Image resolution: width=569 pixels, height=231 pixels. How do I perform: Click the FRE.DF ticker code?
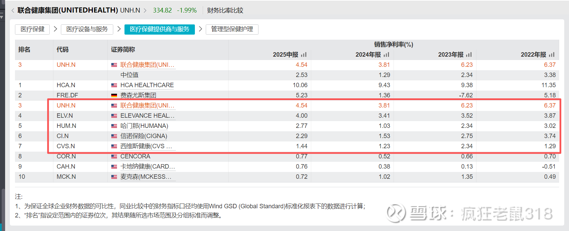coord(67,95)
